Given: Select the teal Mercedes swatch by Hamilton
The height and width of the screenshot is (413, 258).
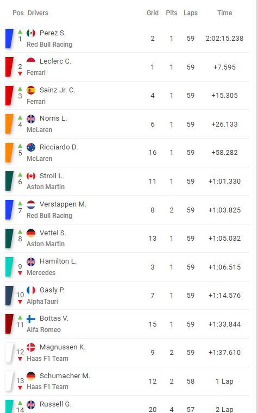Looking at the screenshot, I should 9,267.
